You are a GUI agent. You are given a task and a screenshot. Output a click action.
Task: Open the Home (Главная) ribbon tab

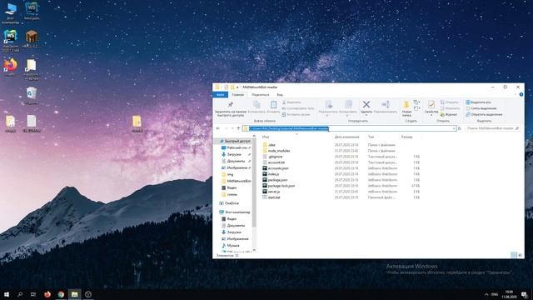point(237,94)
